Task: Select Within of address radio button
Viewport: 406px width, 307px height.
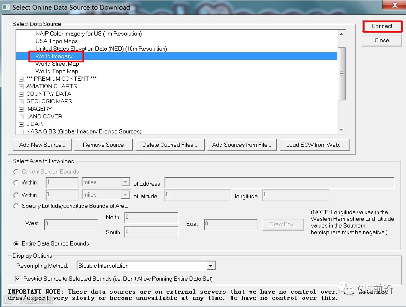Action: click(x=16, y=183)
